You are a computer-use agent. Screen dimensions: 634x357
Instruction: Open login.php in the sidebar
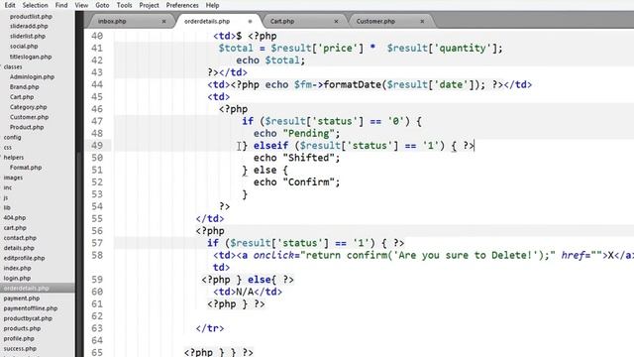click(x=17, y=279)
